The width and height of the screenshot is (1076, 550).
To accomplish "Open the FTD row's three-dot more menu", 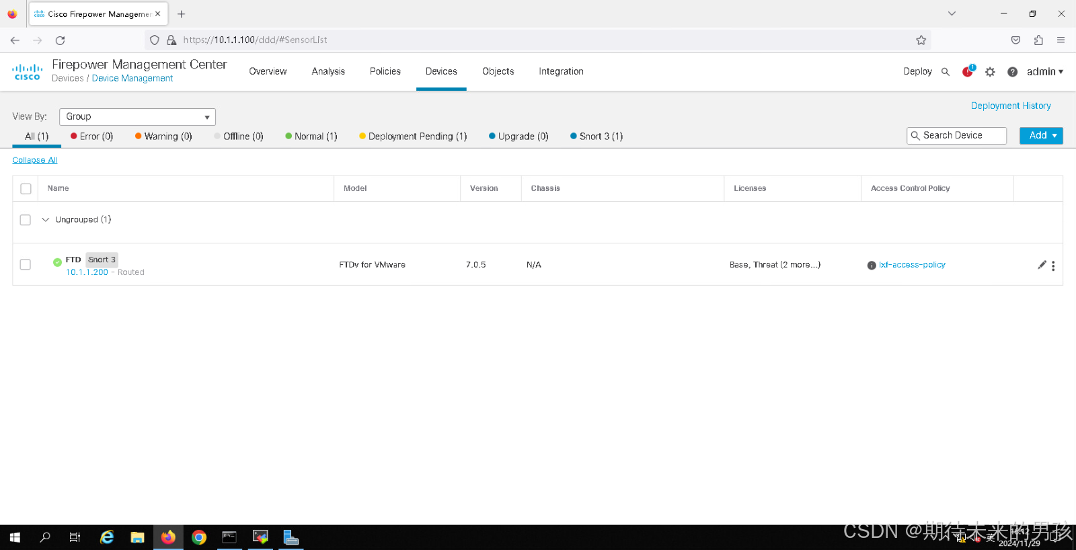I will click(1053, 266).
